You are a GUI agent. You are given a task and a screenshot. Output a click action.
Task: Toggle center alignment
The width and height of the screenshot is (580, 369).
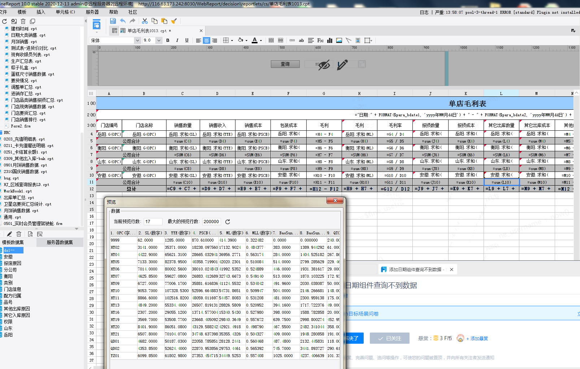coord(206,40)
